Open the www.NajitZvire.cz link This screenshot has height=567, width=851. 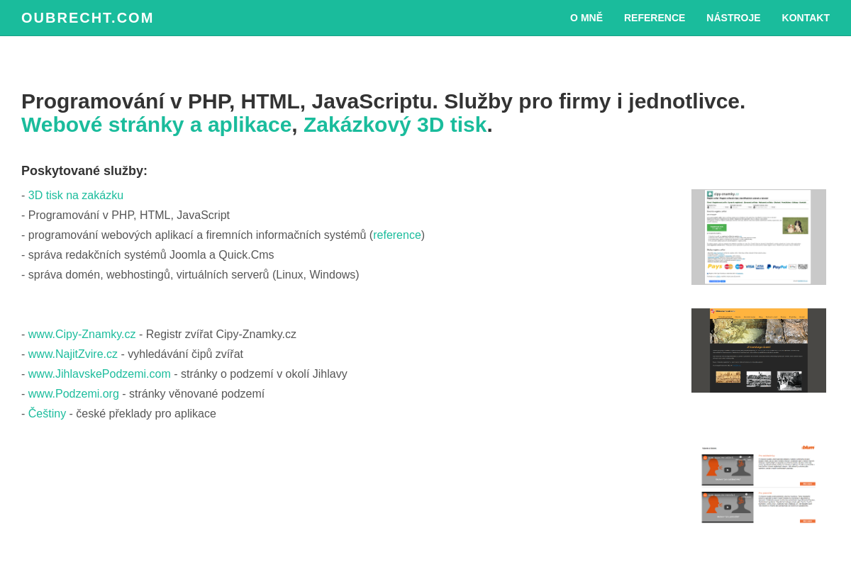click(x=73, y=354)
